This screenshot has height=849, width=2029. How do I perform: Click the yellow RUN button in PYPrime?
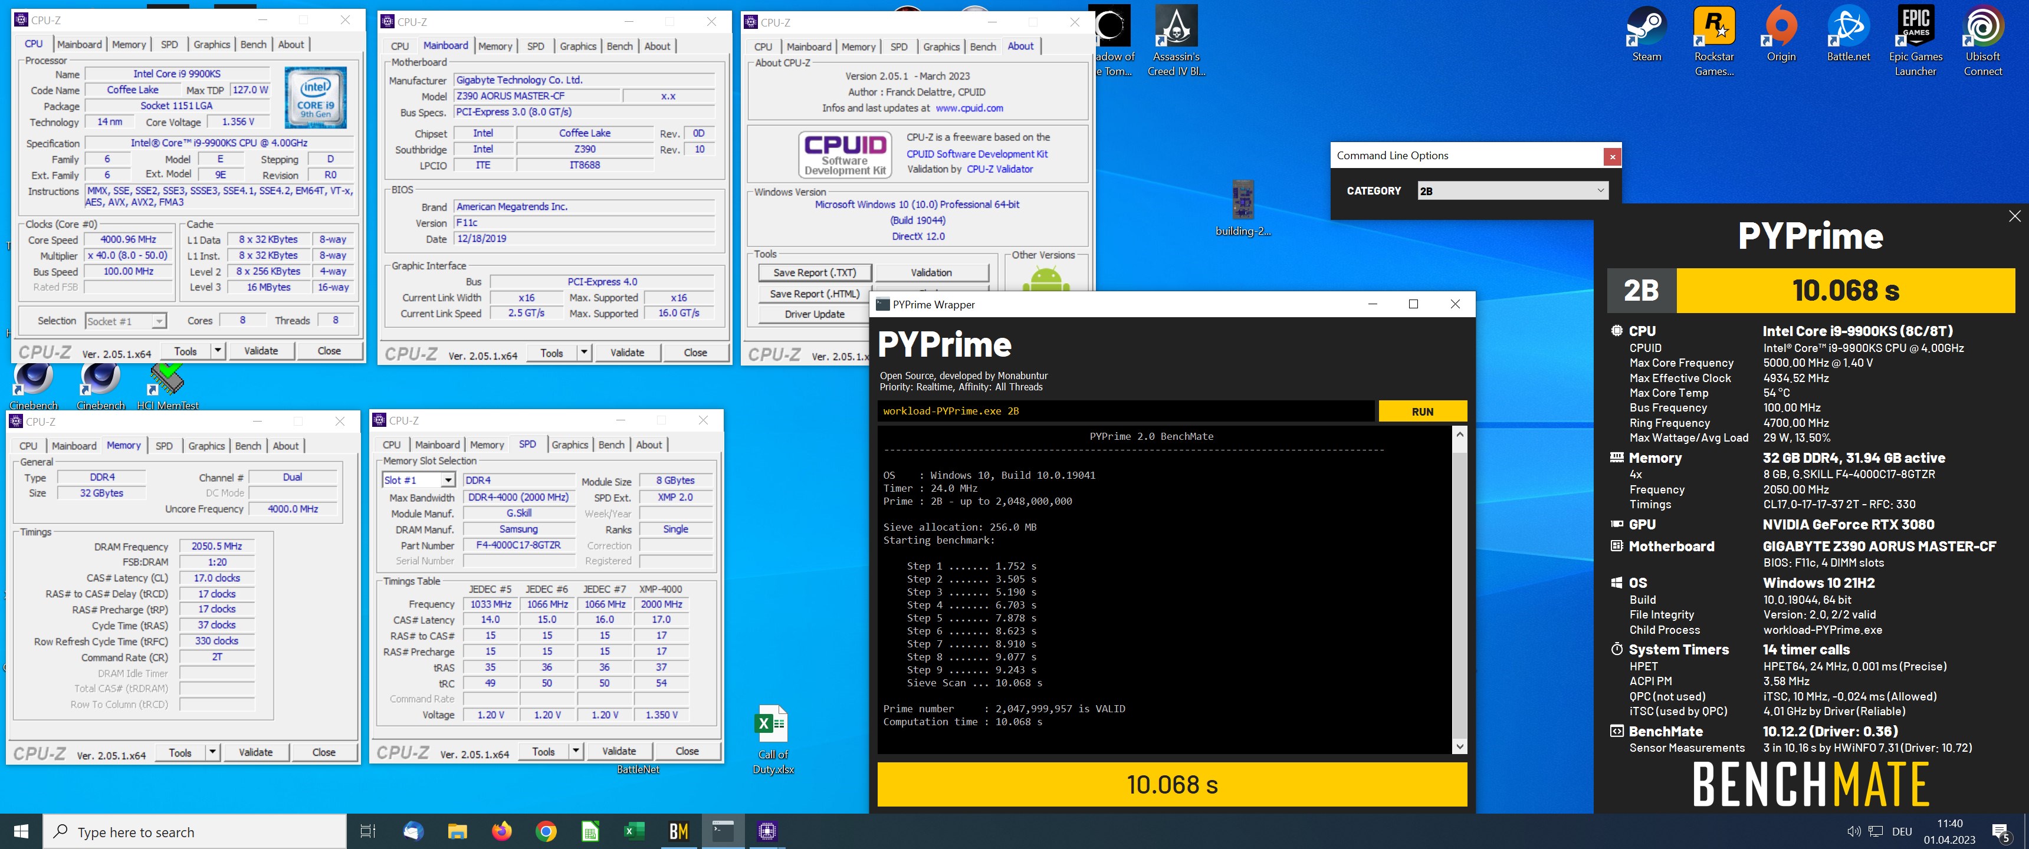click(x=1421, y=411)
